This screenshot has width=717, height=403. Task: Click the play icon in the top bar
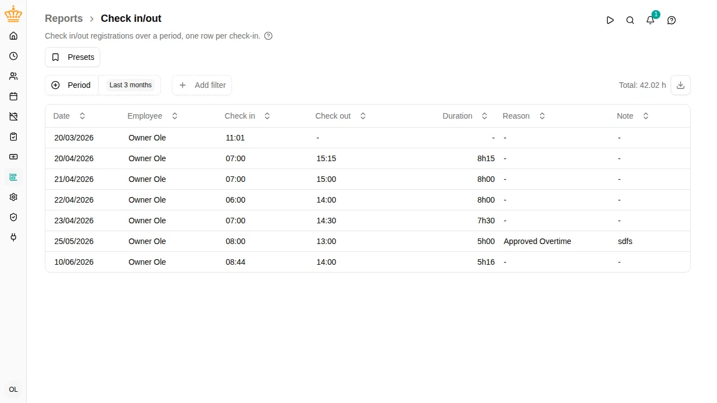[x=610, y=20]
